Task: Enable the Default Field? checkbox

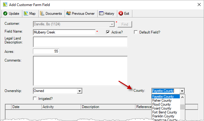Action: click(x=136, y=32)
